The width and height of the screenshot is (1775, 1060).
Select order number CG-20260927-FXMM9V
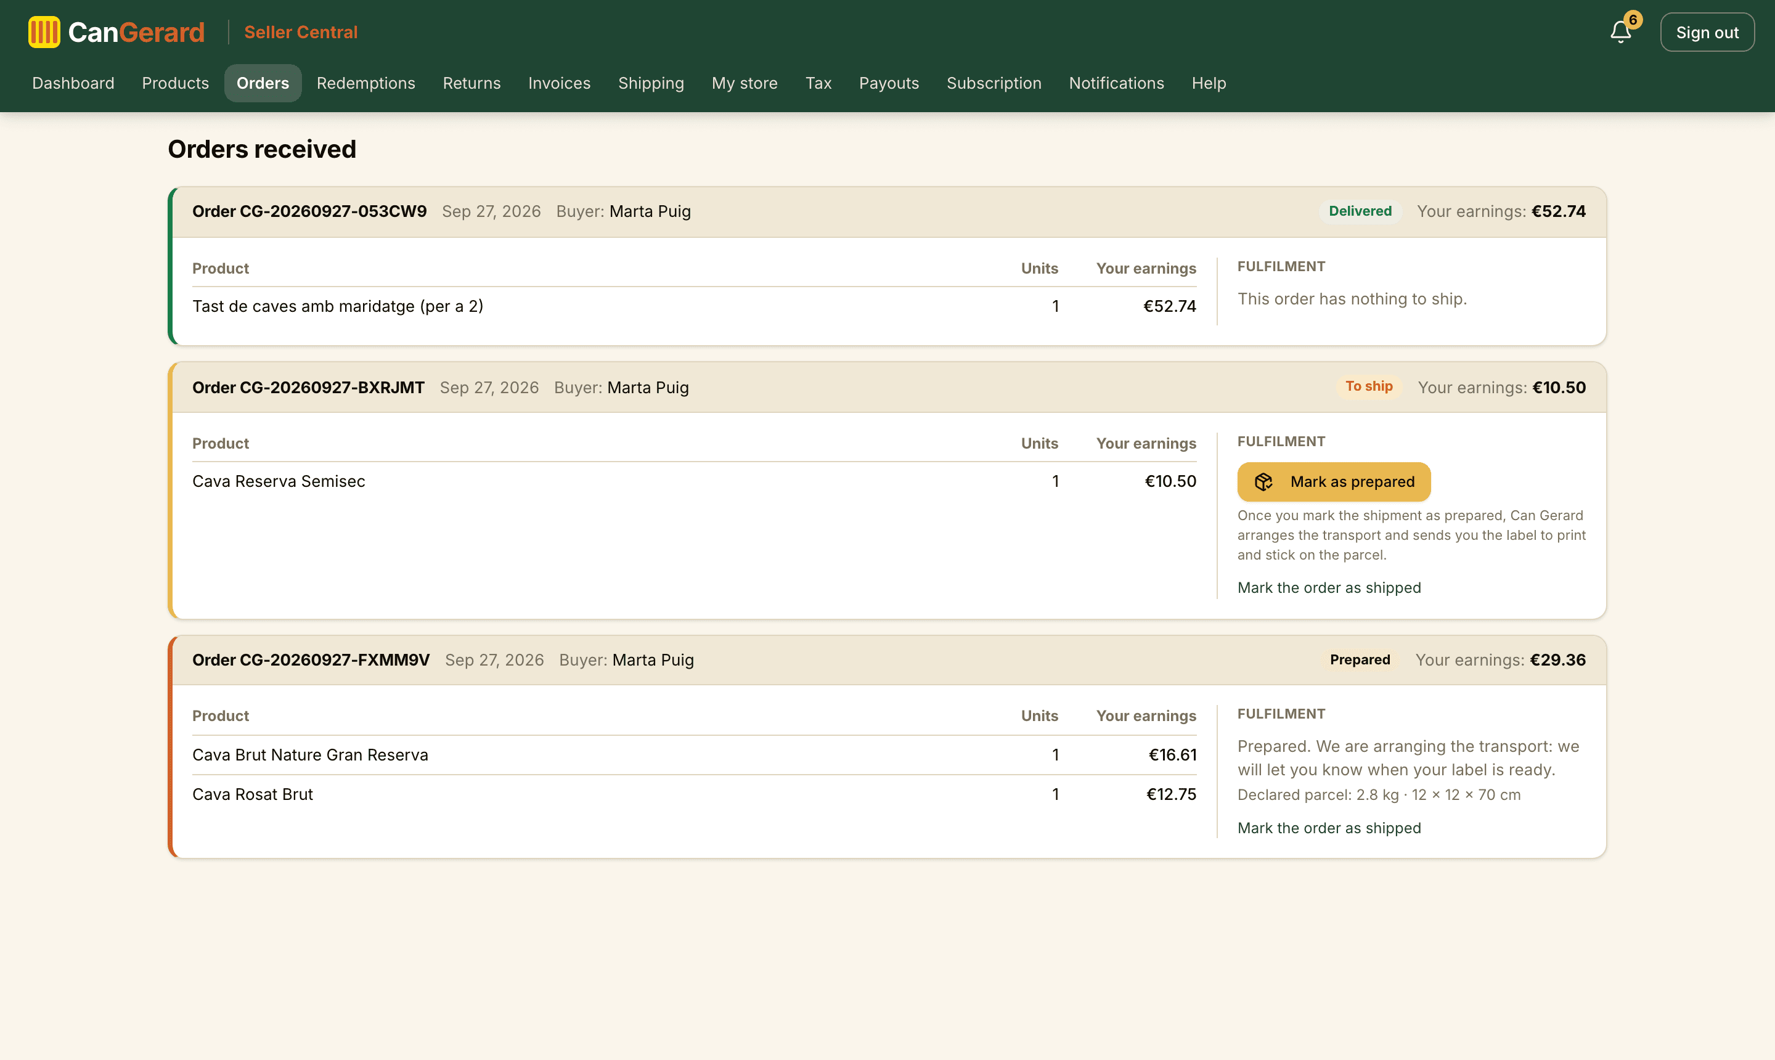(x=311, y=659)
